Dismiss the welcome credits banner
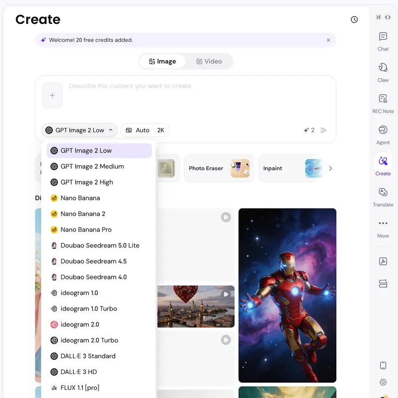 click(328, 40)
